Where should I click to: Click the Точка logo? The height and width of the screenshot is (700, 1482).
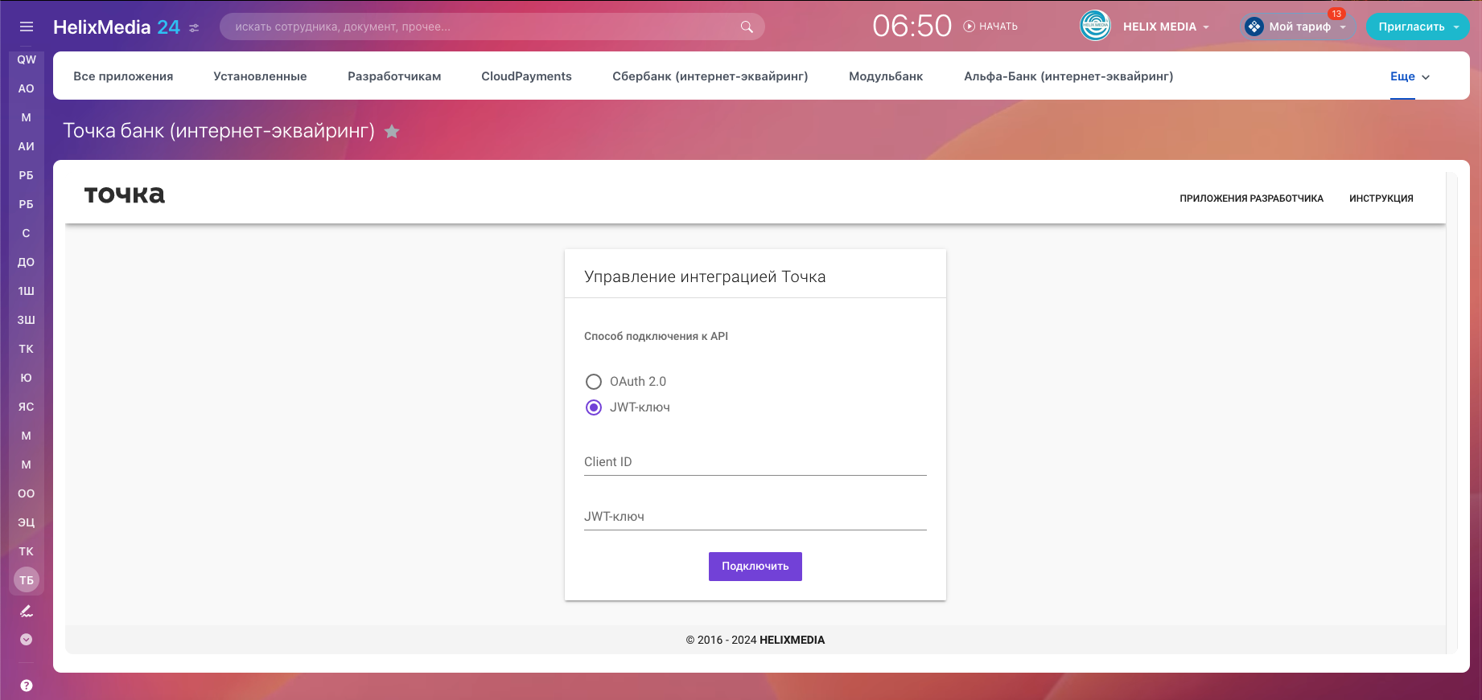click(125, 194)
